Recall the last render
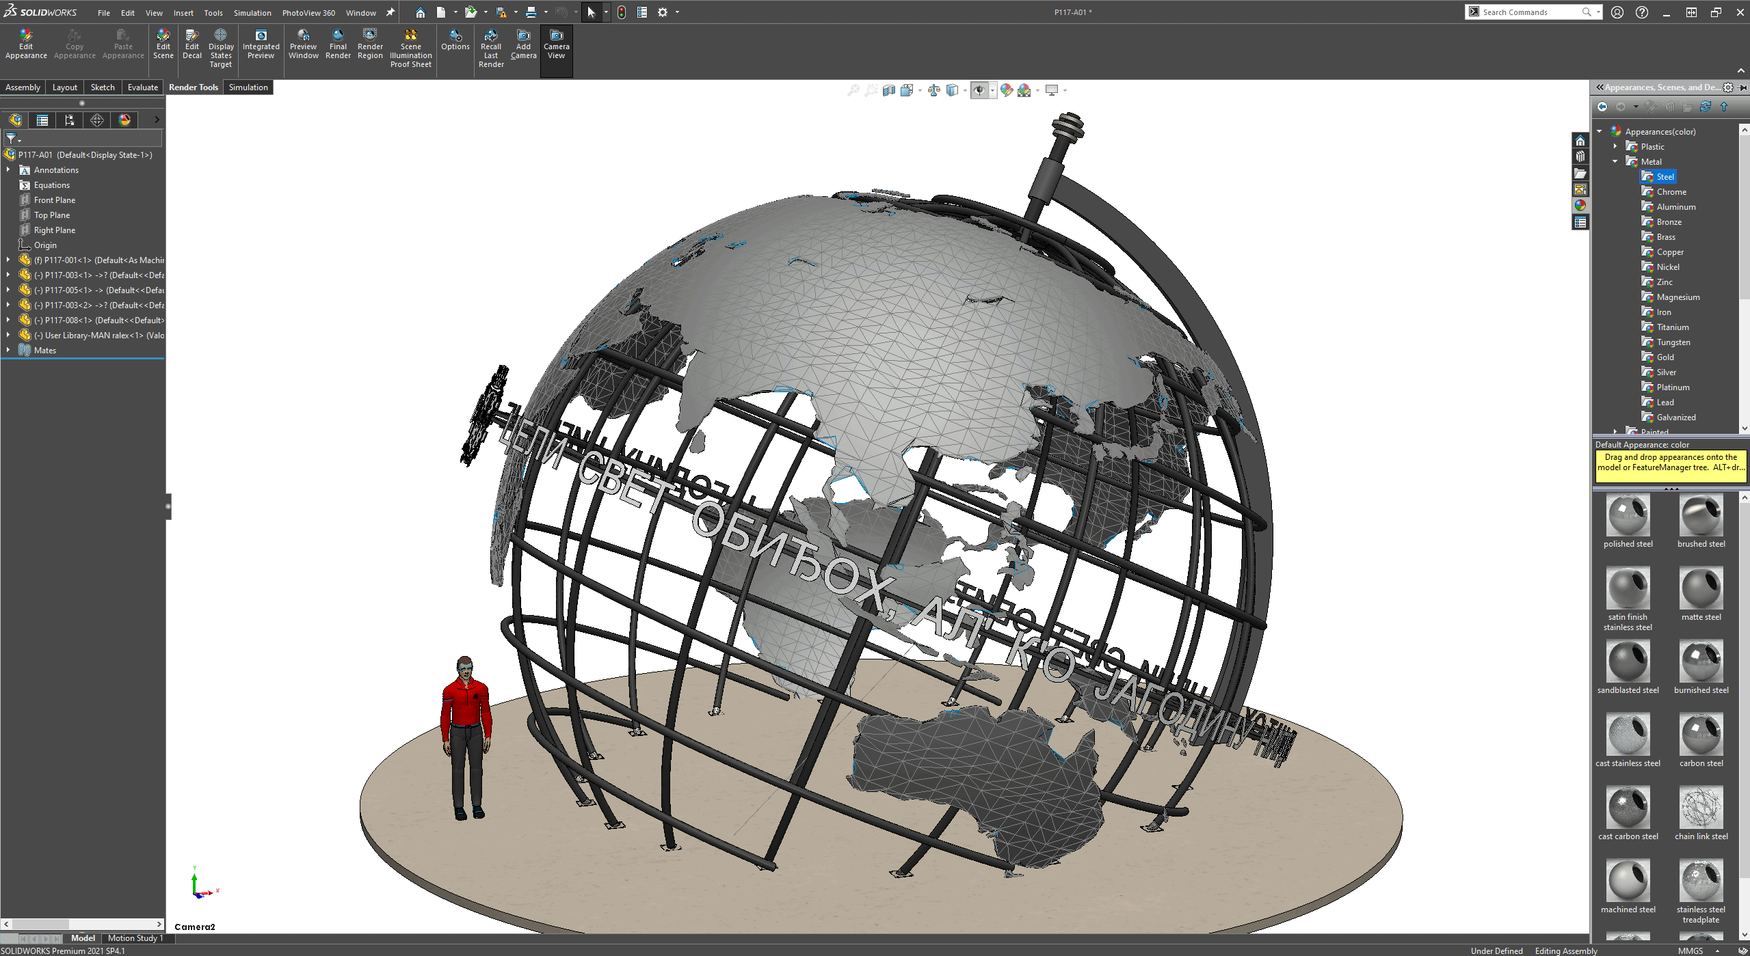 click(x=491, y=49)
